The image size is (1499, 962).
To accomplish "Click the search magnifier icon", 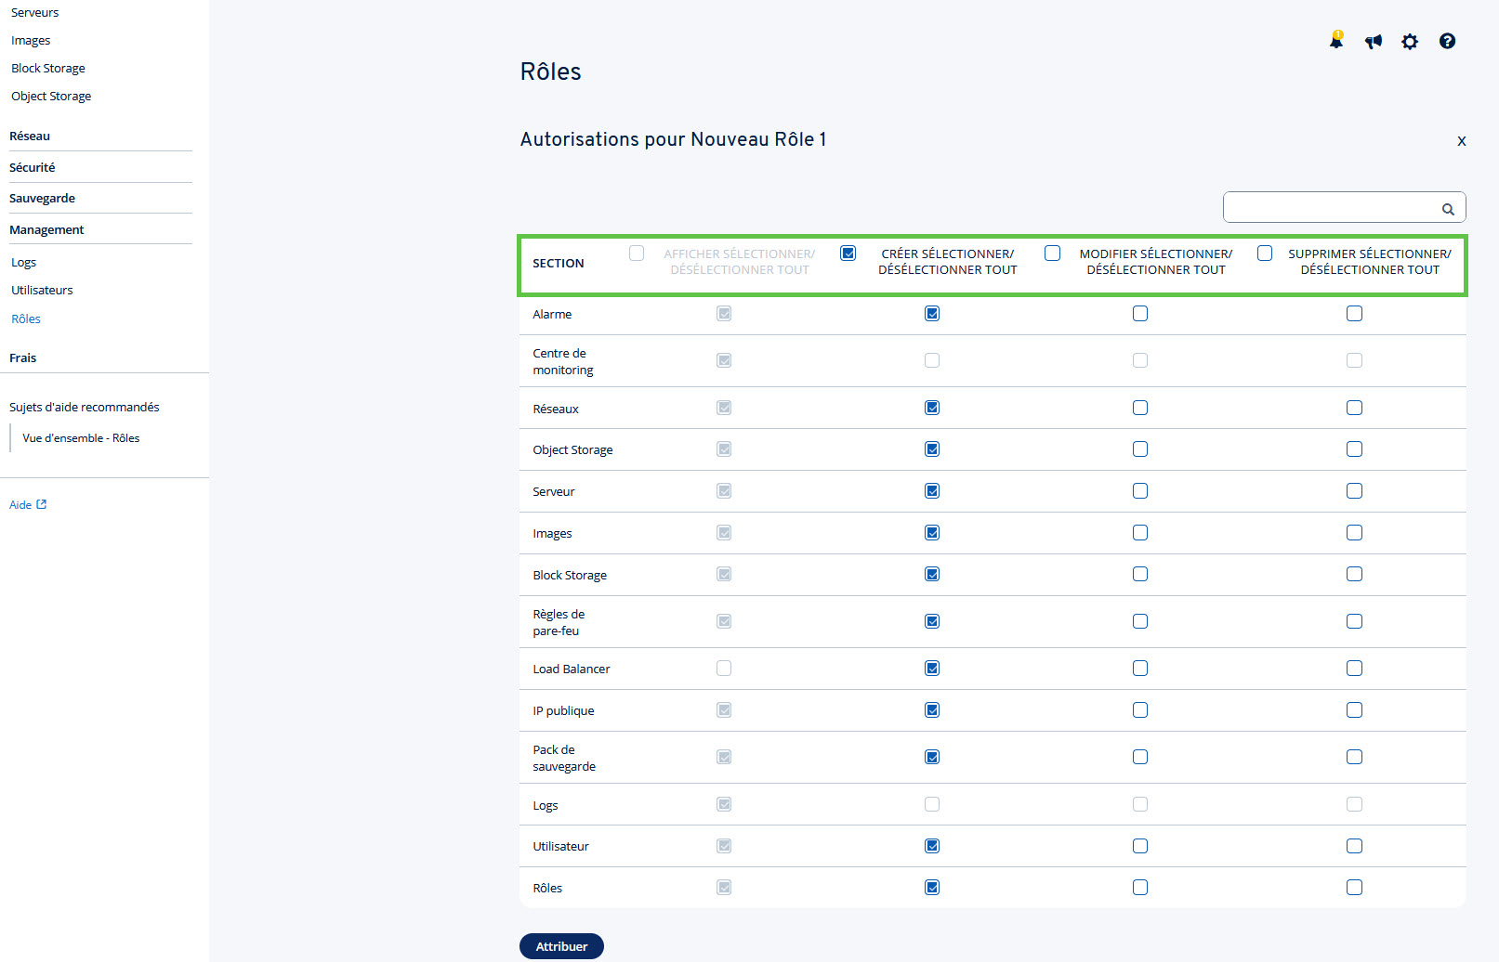I will click(x=1448, y=209).
